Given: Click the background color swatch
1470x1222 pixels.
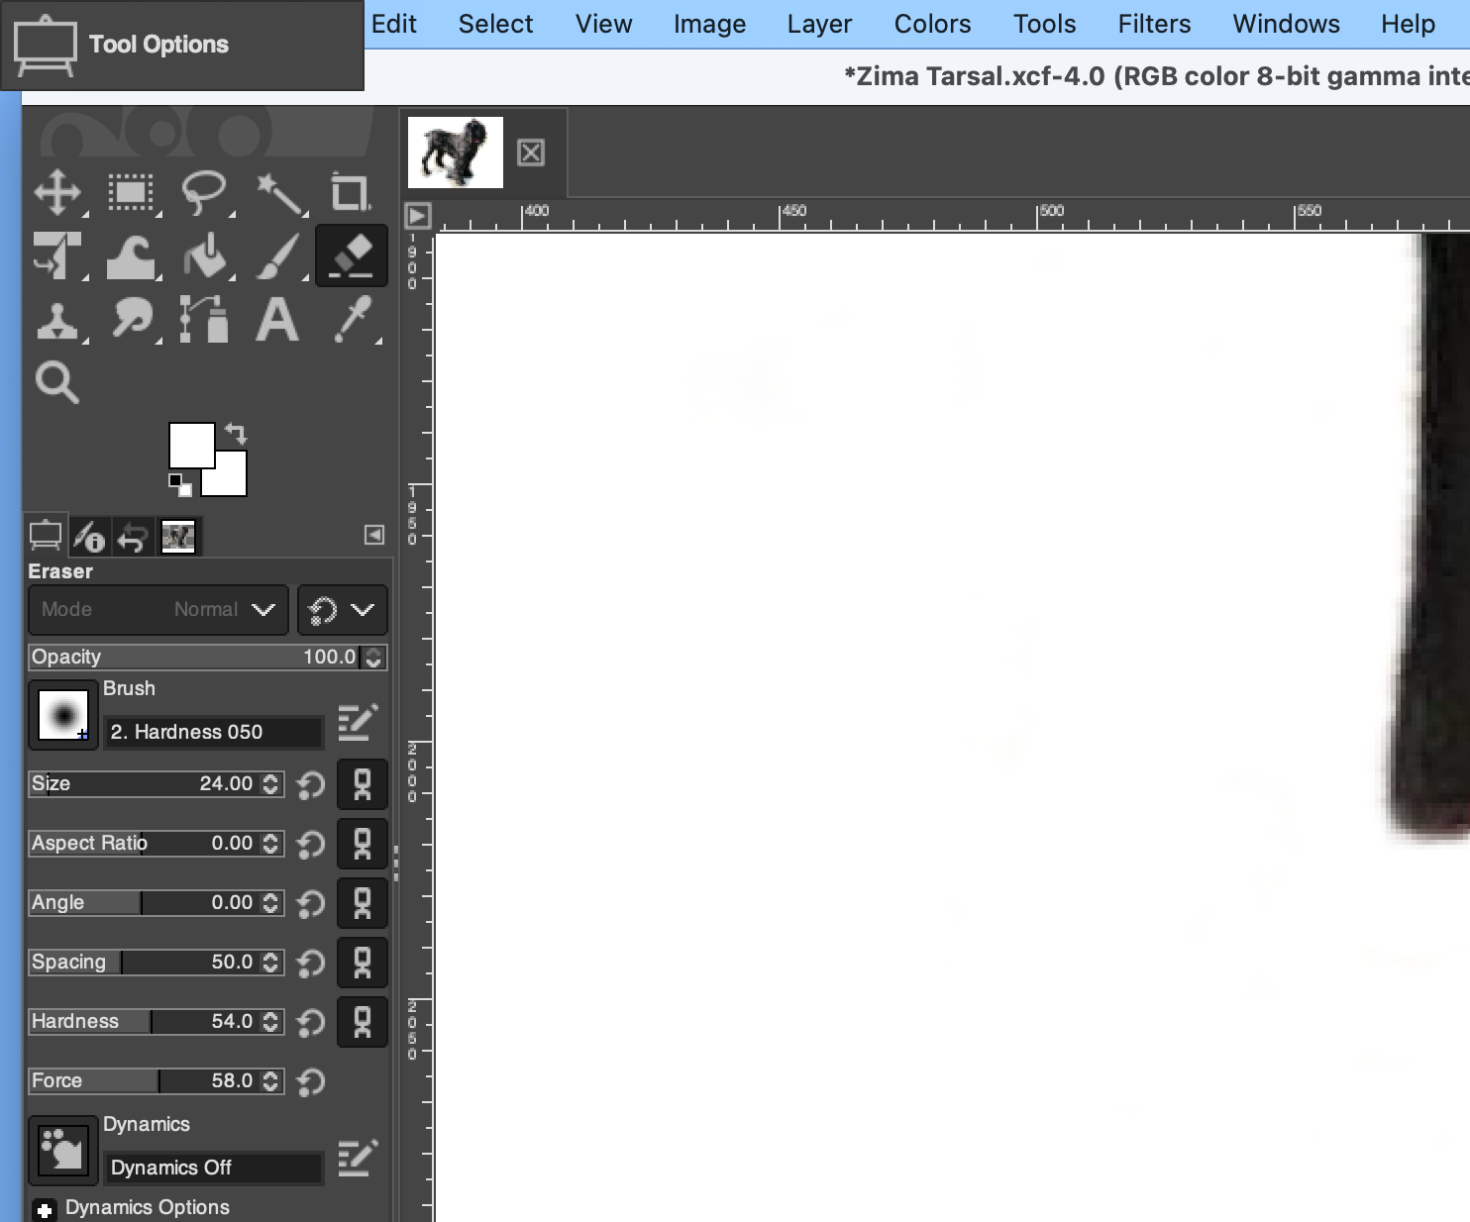Looking at the screenshot, I should [232, 480].
